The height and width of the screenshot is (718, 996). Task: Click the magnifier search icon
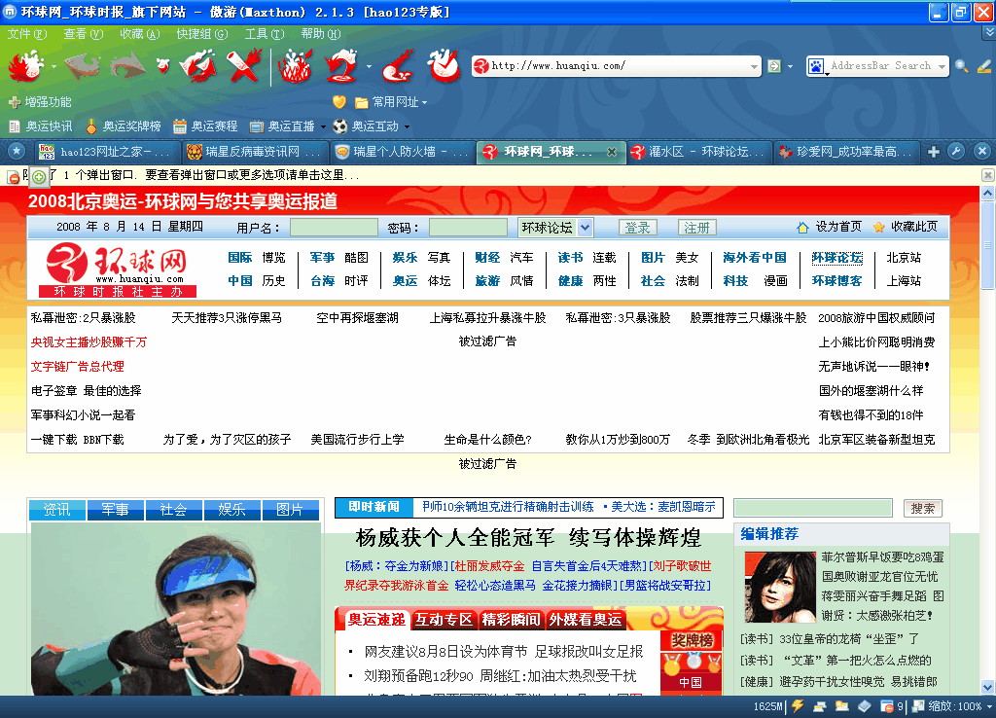pos(962,65)
